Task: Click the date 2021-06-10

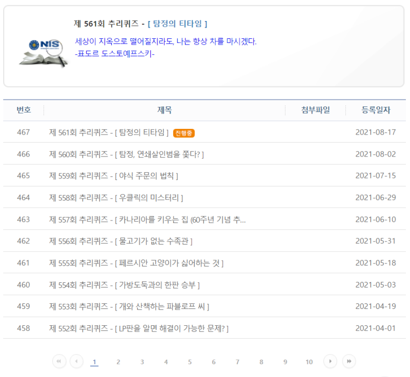Action: (x=376, y=219)
